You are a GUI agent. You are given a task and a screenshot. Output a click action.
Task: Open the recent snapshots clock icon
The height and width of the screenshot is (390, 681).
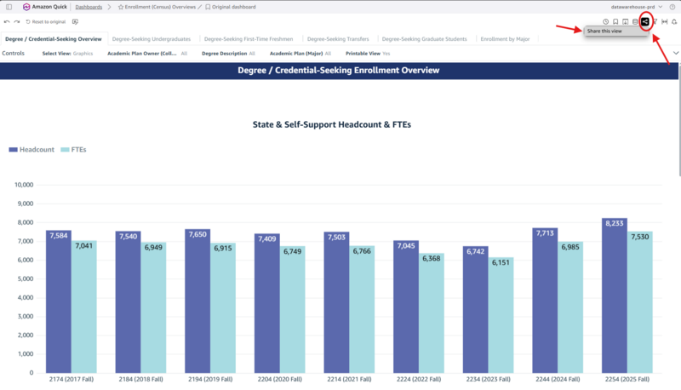tap(605, 22)
